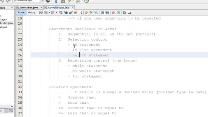Close the ControlStructs1.java tab
The width and height of the screenshot is (208, 117).
[x=73, y=7]
